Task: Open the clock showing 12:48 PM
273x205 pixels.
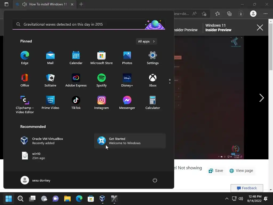Action: [255, 199]
